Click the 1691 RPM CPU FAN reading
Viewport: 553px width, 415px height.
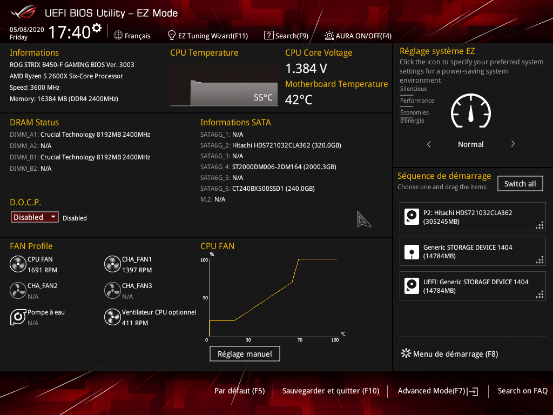(x=42, y=270)
